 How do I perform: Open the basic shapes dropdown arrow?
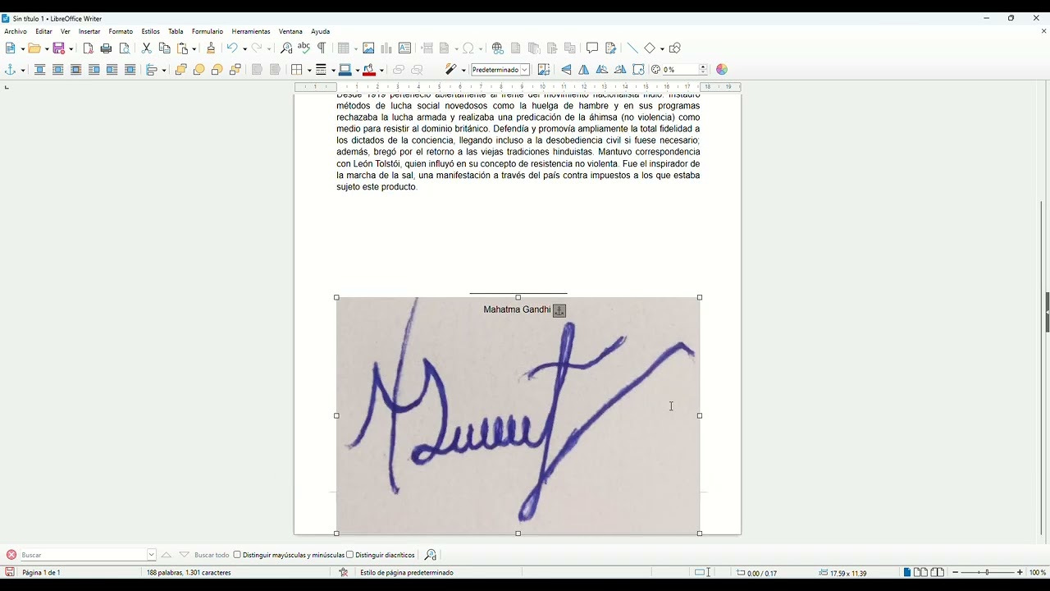(x=661, y=48)
